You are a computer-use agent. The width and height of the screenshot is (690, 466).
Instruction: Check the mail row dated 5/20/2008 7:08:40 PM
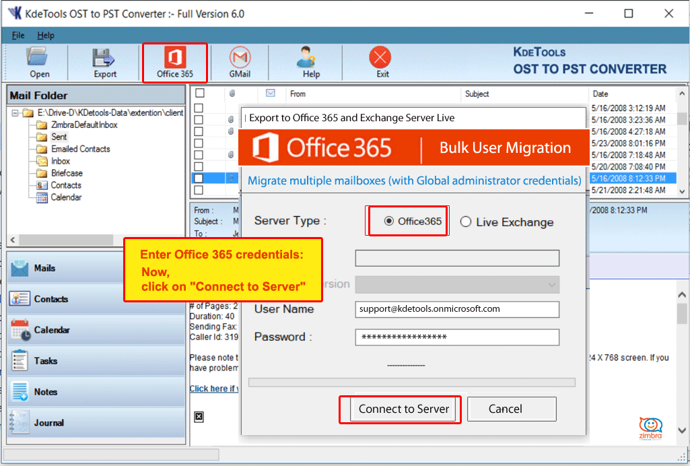click(x=199, y=167)
